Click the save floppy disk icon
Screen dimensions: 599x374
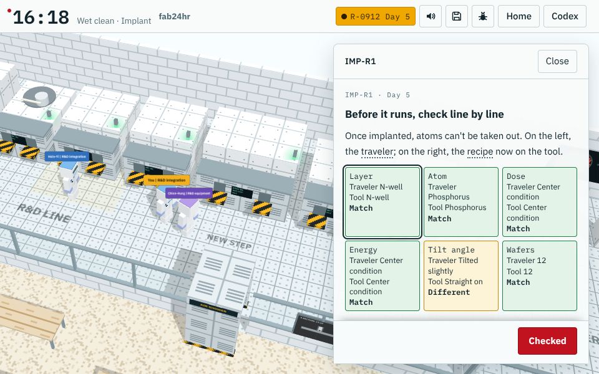pyautogui.click(x=457, y=16)
